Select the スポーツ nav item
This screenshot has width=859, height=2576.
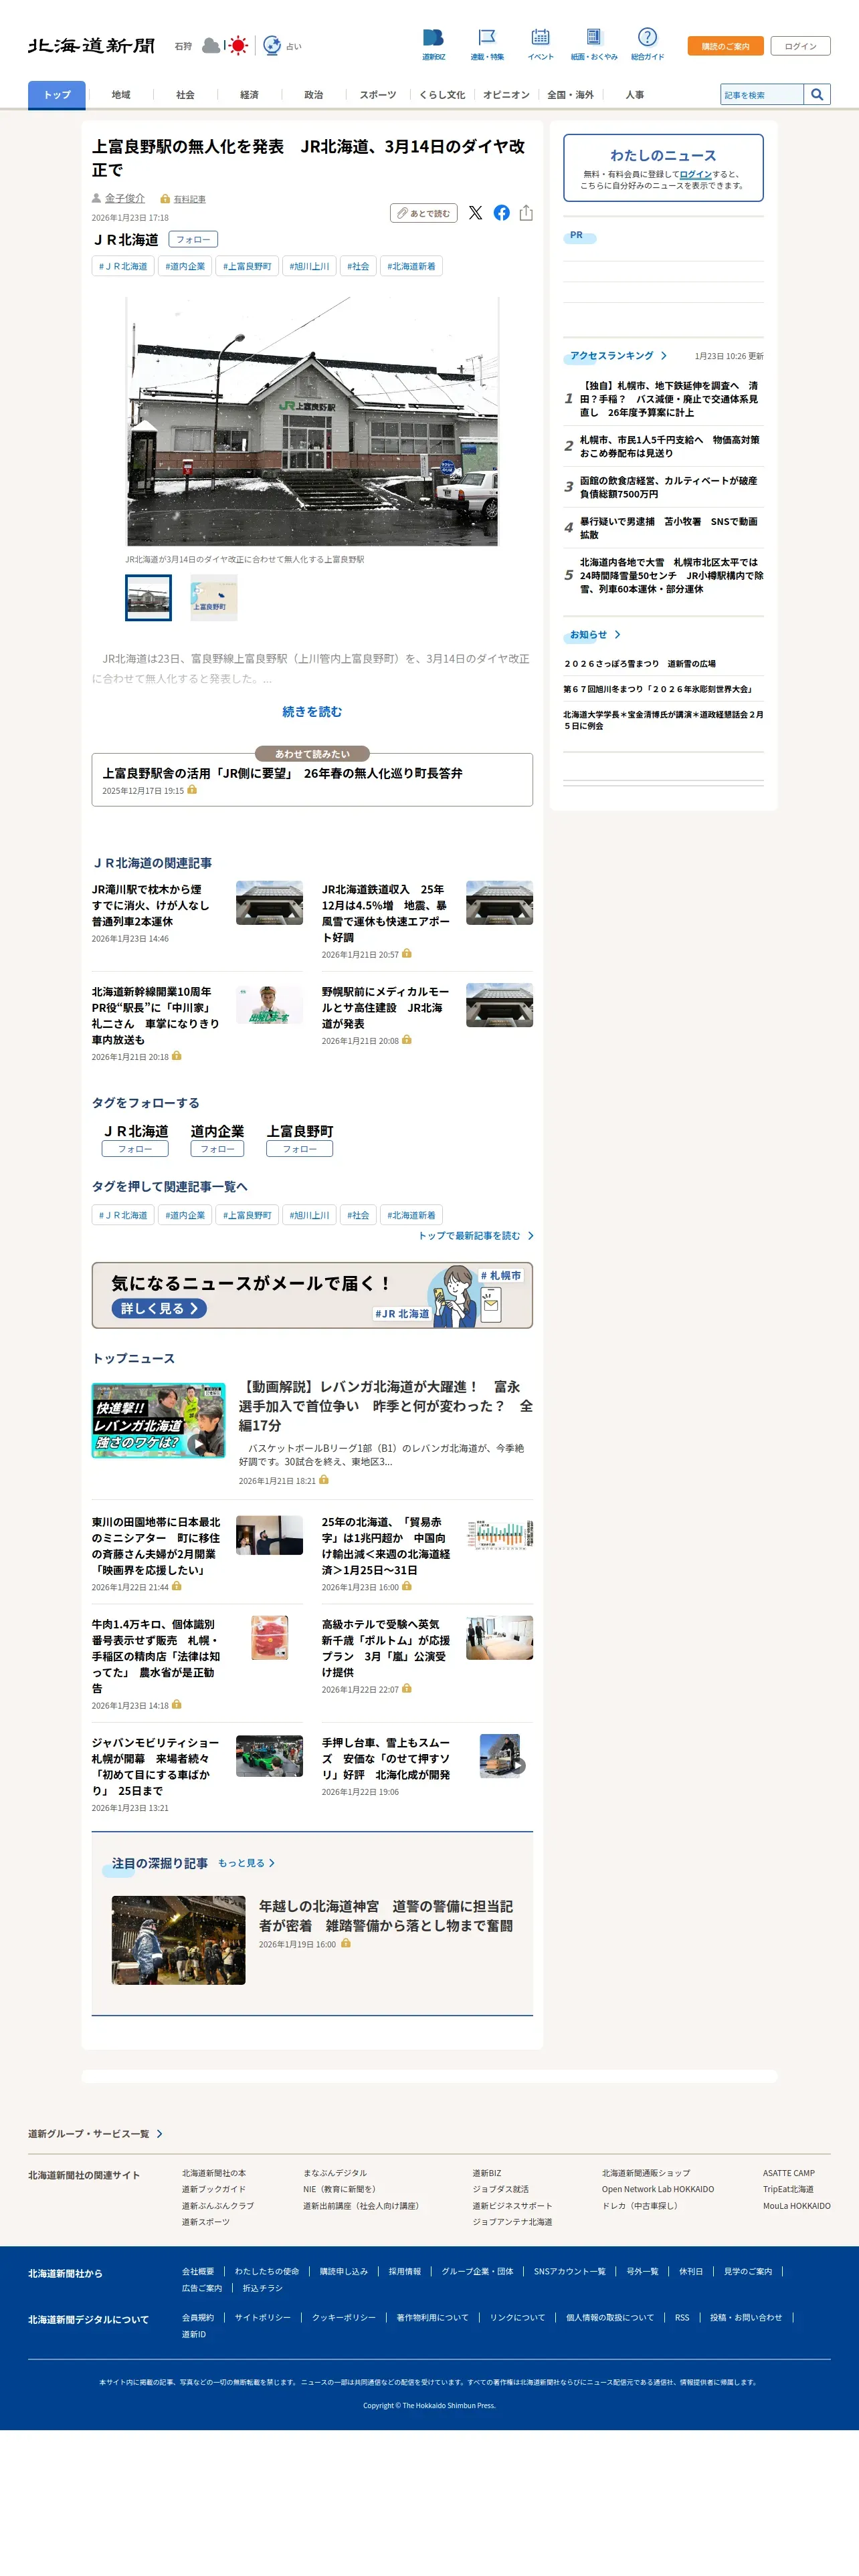click(x=378, y=95)
